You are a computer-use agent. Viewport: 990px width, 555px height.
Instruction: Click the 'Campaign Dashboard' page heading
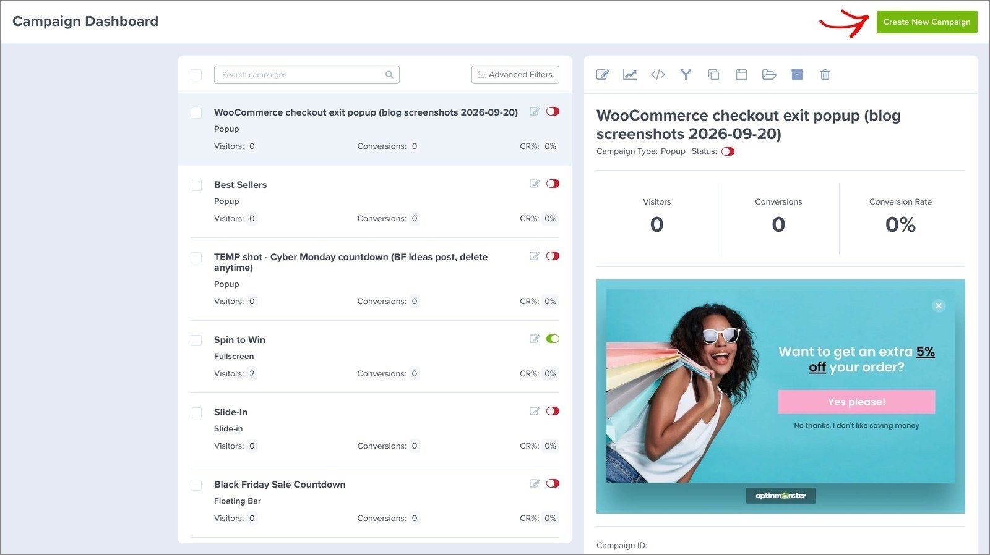pyautogui.click(x=85, y=21)
